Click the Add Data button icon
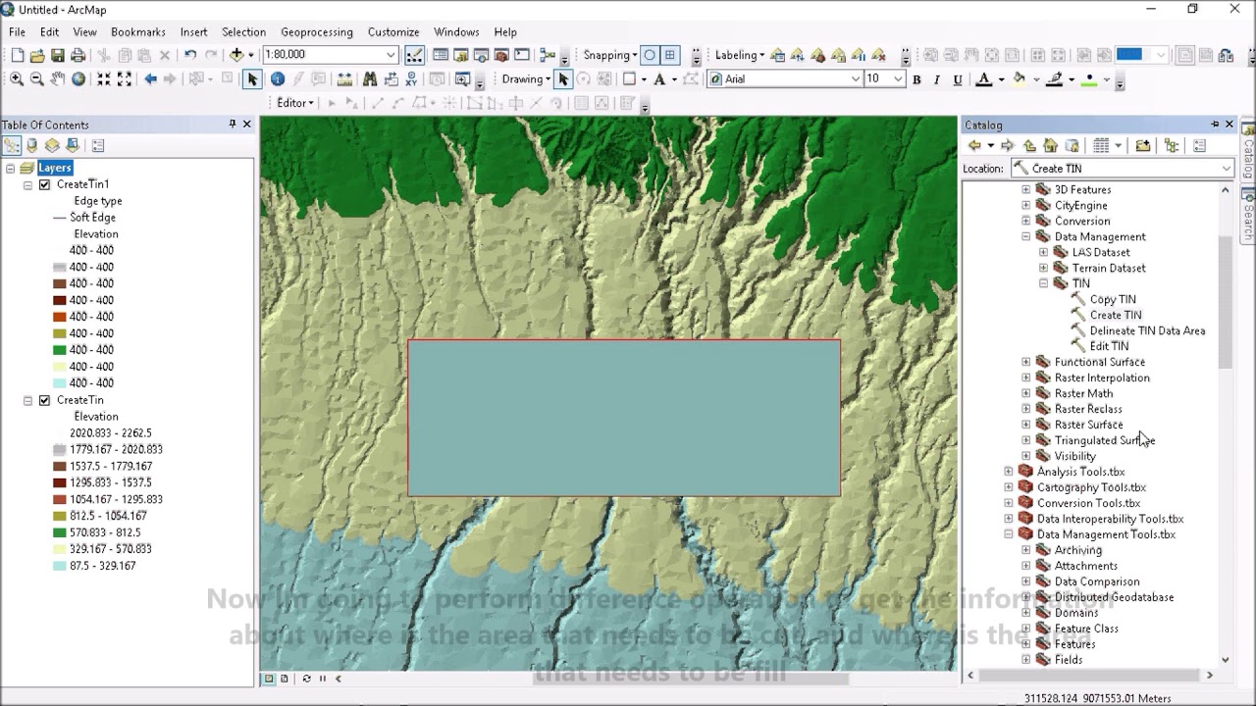The height and width of the screenshot is (706, 1256). (235, 56)
